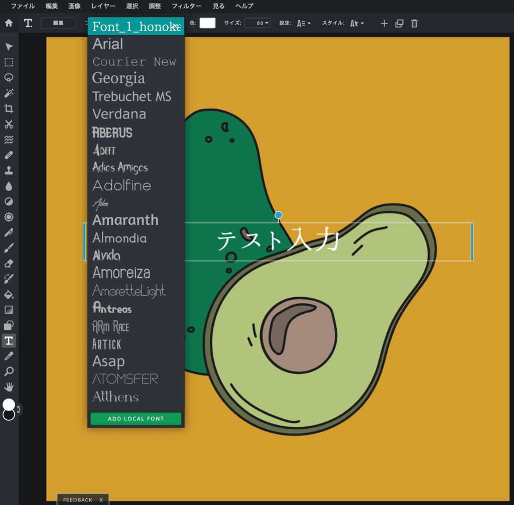The height and width of the screenshot is (505, 514).
Task: Select the Crop tool
Action: point(9,108)
